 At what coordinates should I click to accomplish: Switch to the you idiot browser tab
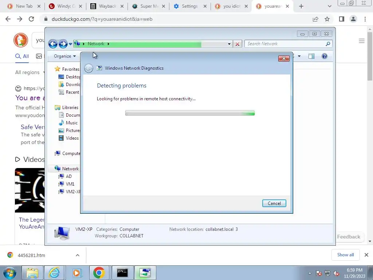tap(232, 6)
